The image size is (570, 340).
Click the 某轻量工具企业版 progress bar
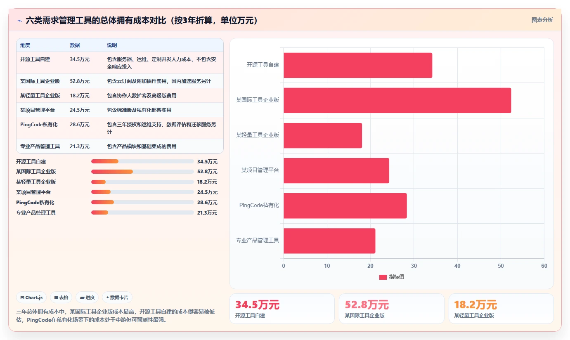tap(142, 182)
